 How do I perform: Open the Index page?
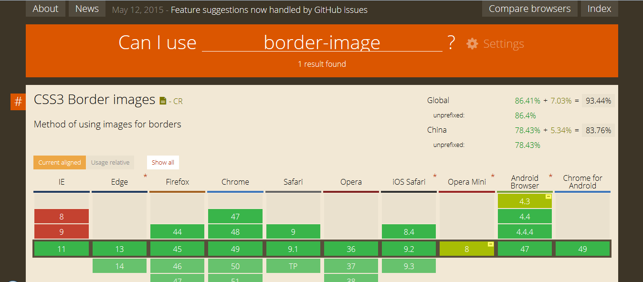(x=600, y=8)
